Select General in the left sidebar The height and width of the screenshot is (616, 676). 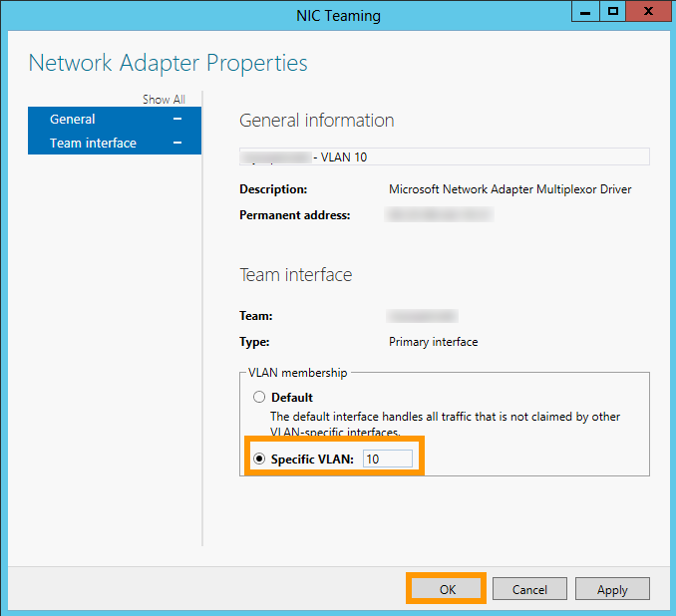point(73,119)
